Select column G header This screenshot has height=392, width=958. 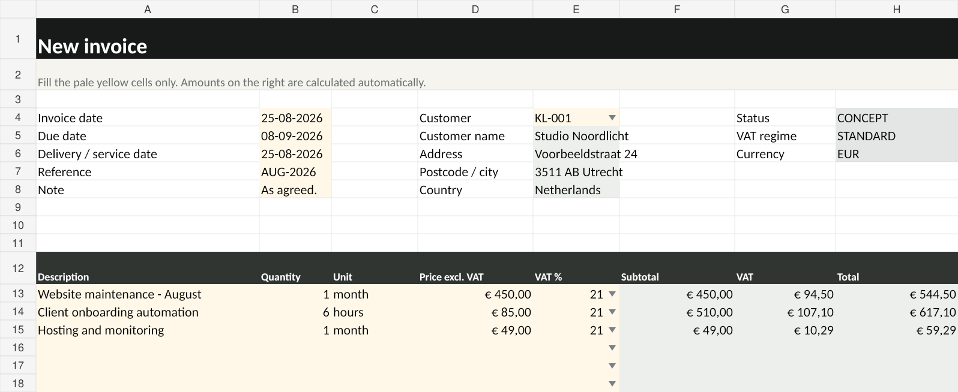tap(785, 9)
